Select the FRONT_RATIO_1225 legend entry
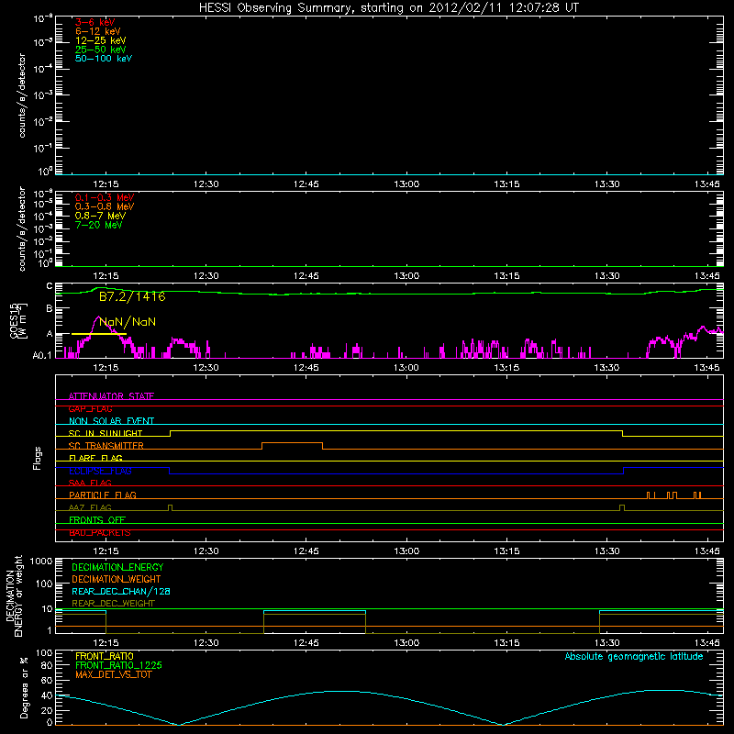The height and width of the screenshot is (734, 734). (119, 665)
